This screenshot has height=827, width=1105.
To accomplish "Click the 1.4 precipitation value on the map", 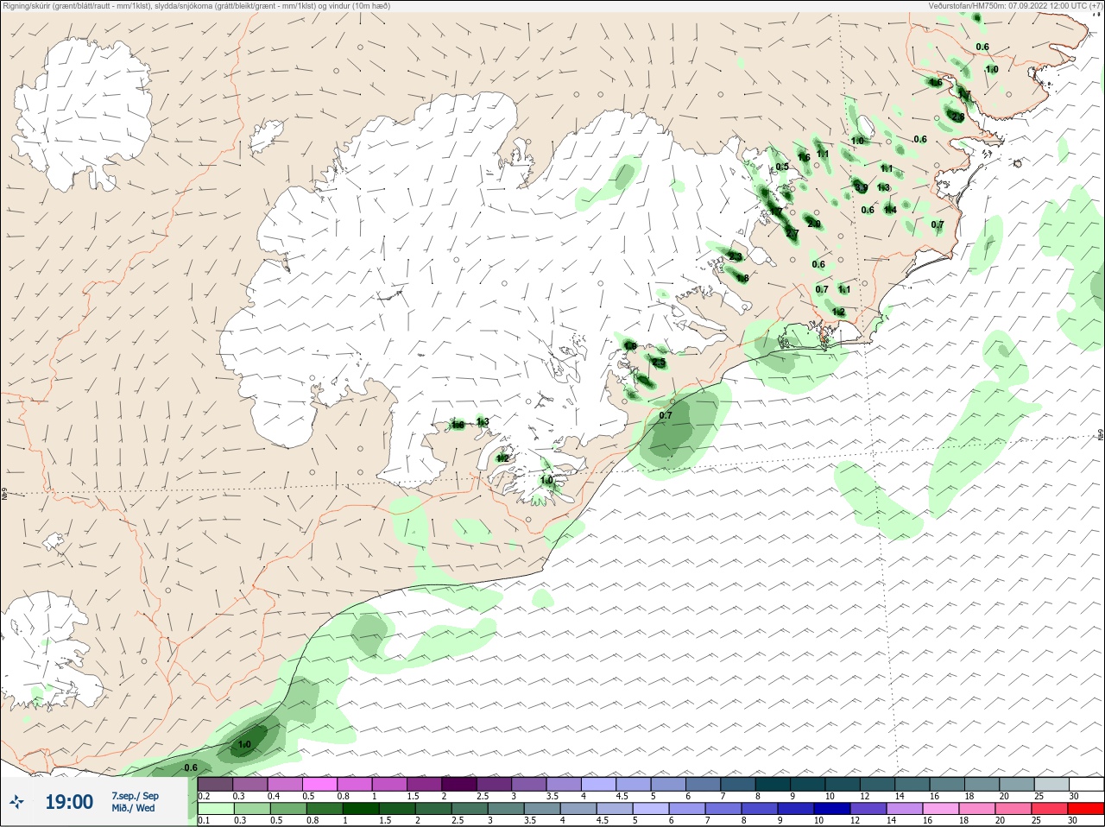I will (890, 210).
